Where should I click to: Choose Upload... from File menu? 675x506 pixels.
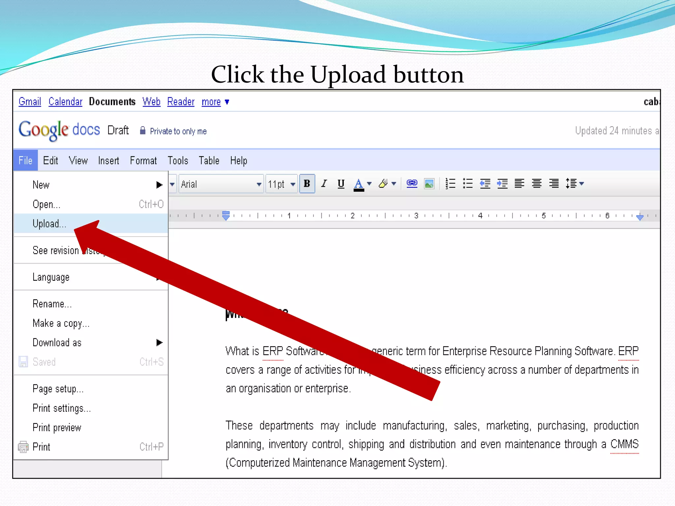pos(91,224)
